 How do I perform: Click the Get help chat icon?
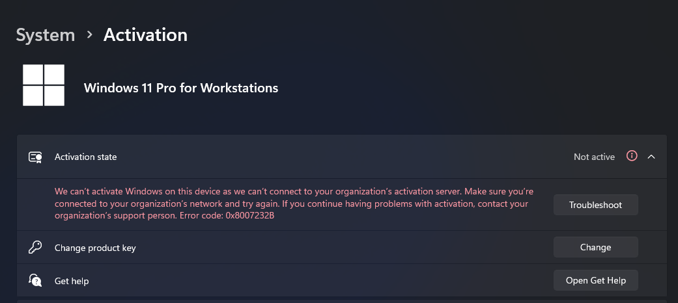35,280
